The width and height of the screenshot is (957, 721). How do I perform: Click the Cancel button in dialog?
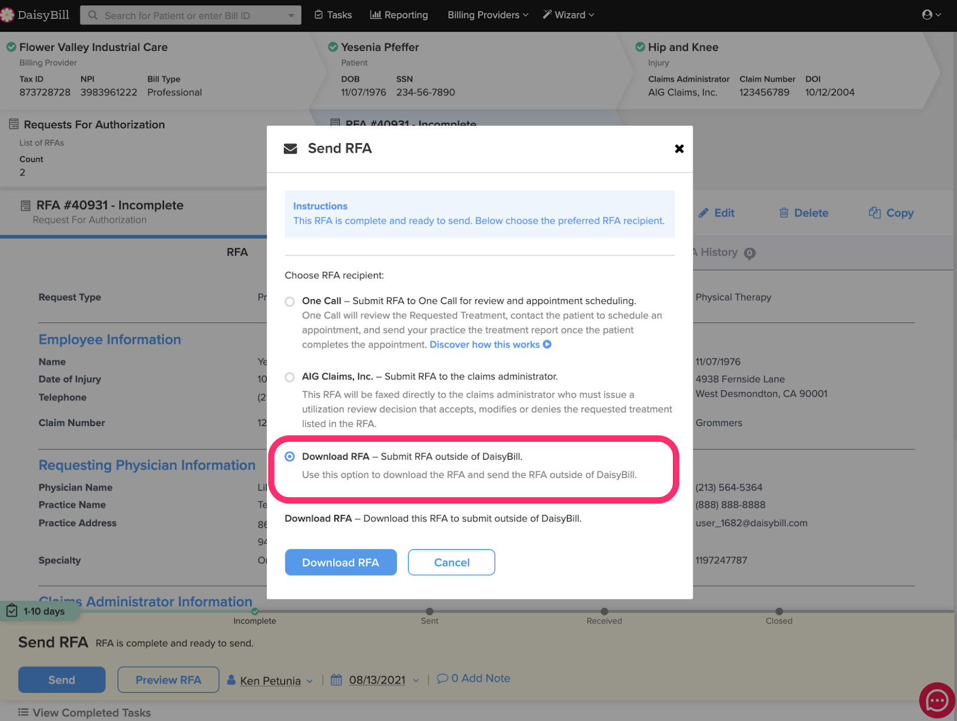pyautogui.click(x=452, y=562)
